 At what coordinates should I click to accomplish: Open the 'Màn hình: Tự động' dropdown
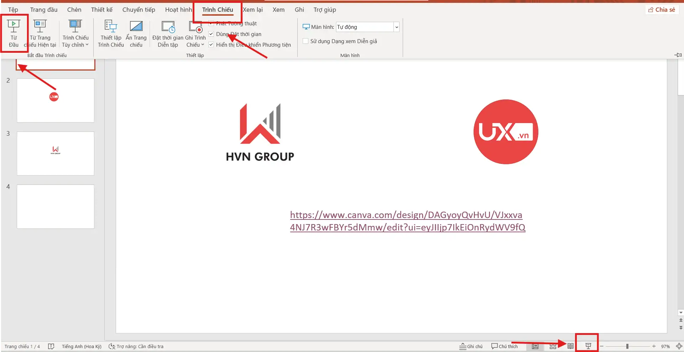click(396, 27)
